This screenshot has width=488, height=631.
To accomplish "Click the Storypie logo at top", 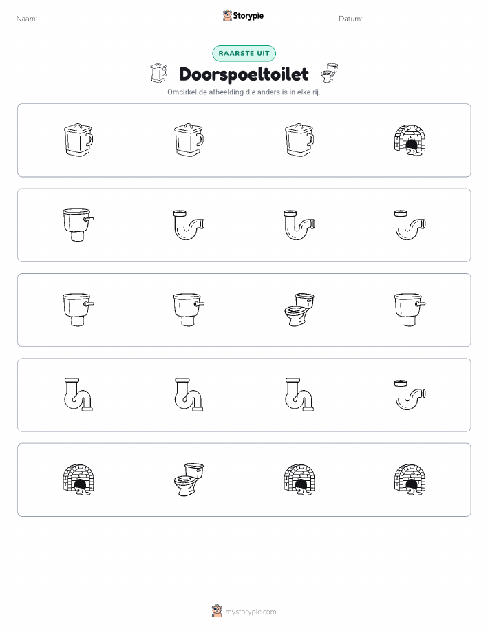I will (243, 16).
